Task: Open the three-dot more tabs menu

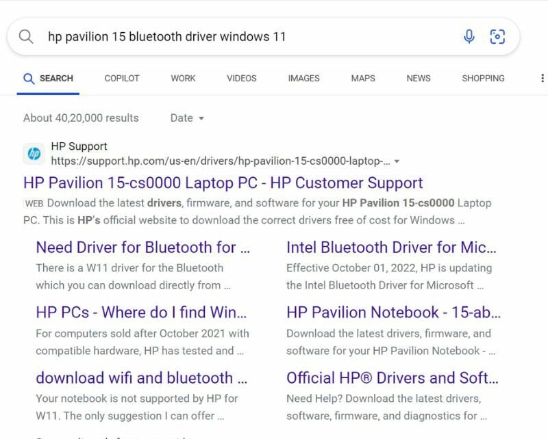Action: point(542,78)
